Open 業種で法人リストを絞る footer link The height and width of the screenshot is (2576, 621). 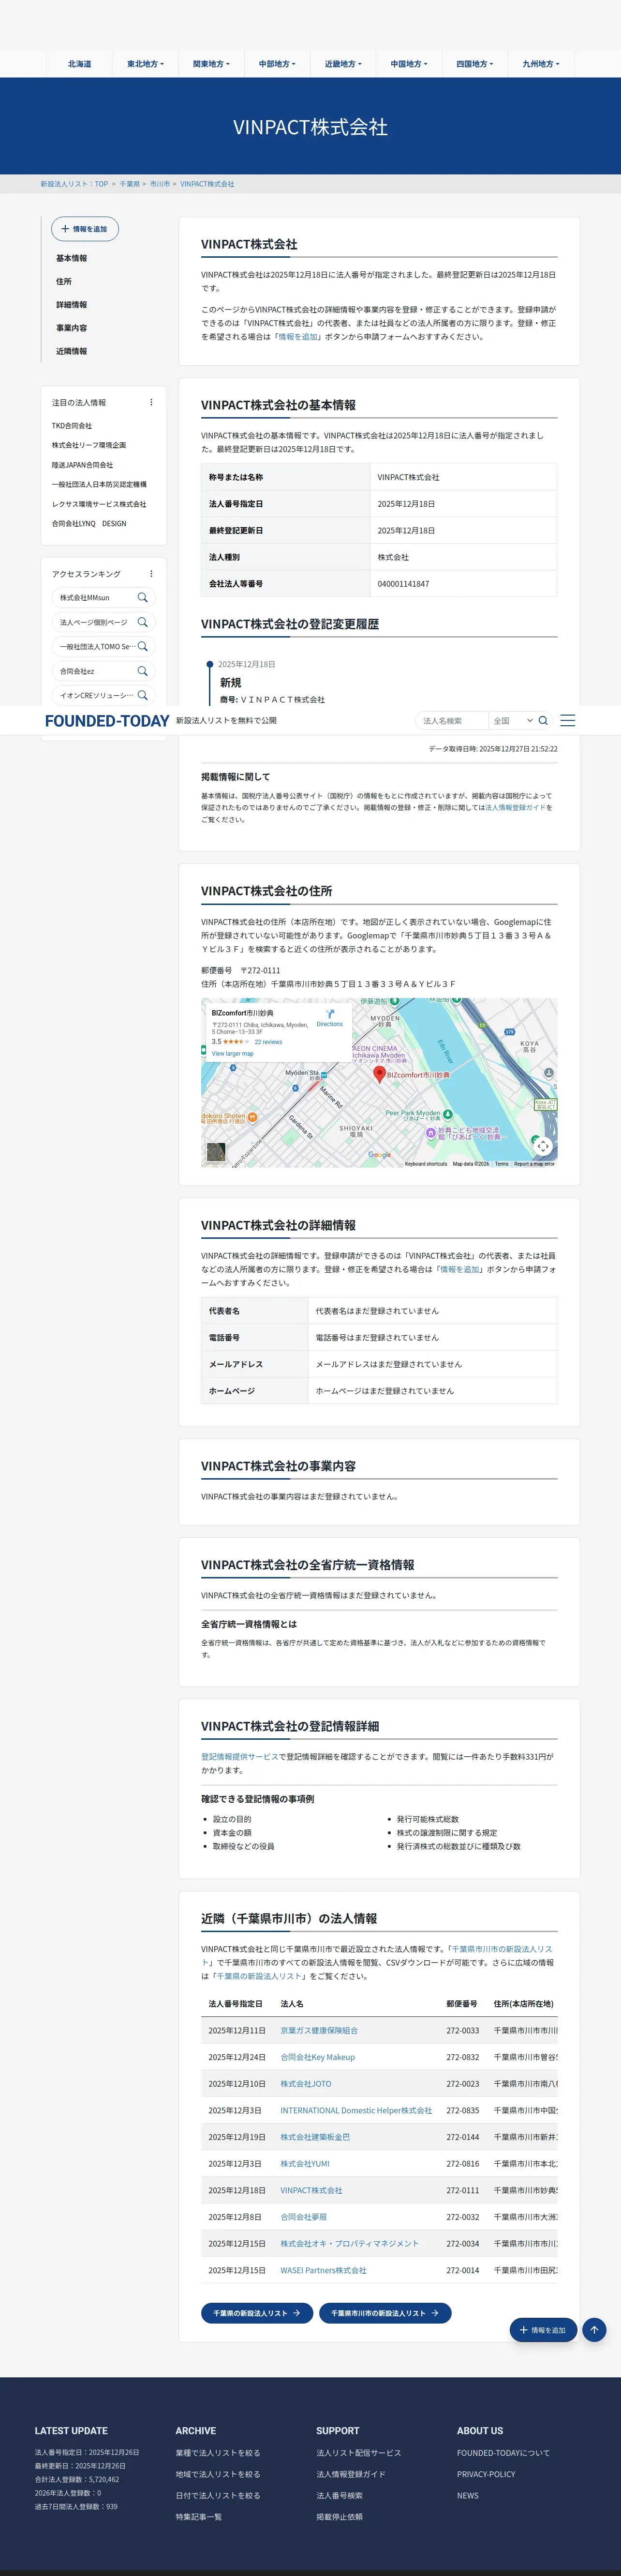pyautogui.click(x=218, y=2453)
